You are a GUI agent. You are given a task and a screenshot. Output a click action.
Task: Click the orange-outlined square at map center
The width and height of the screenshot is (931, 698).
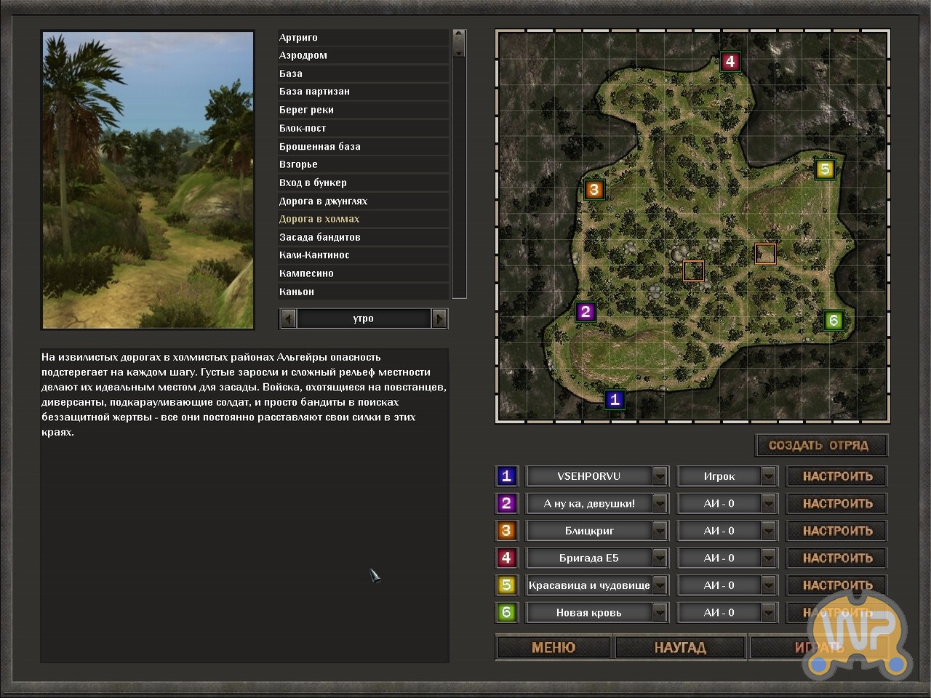pos(693,270)
